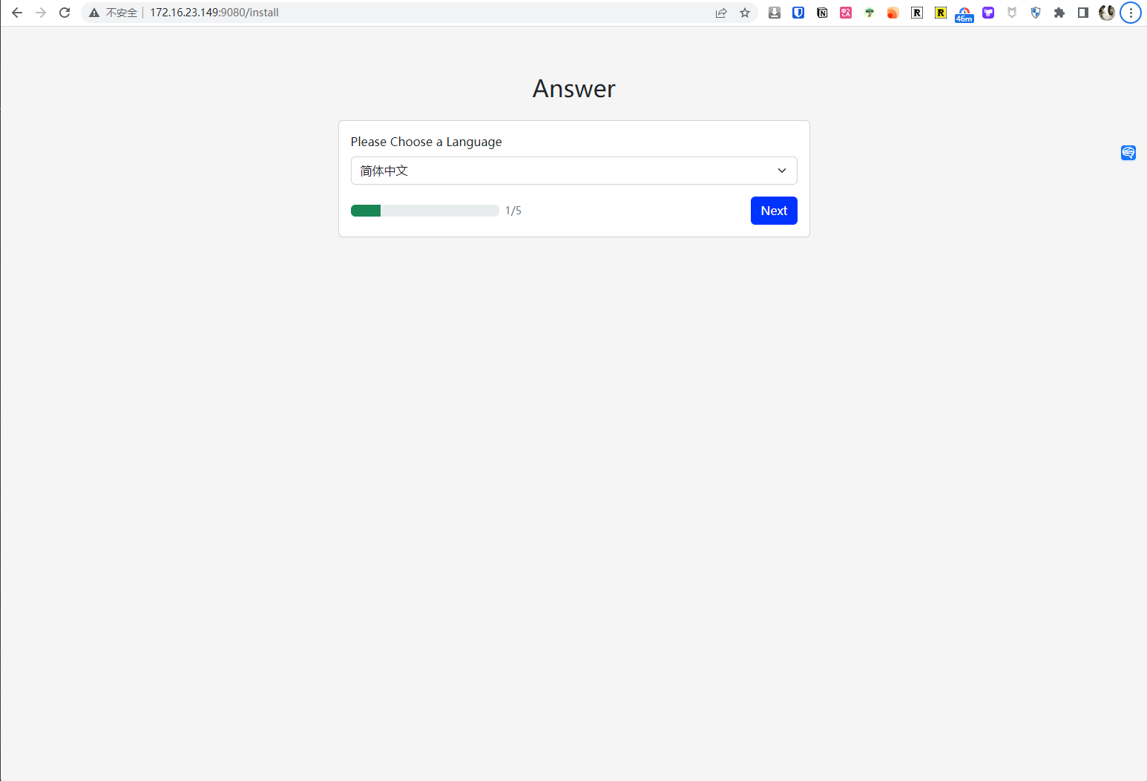Click the Next button in the installer

[x=773, y=211]
